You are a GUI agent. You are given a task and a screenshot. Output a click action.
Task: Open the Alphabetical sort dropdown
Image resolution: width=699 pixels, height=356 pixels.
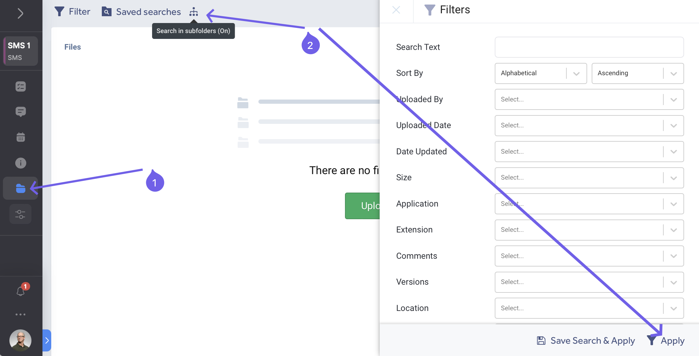[x=540, y=73]
